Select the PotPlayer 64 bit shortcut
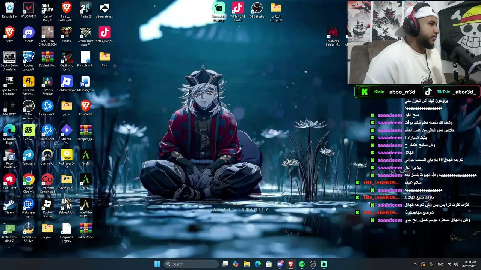Viewport: 481px width, 270px height. pyautogui.click(x=67, y=159)
